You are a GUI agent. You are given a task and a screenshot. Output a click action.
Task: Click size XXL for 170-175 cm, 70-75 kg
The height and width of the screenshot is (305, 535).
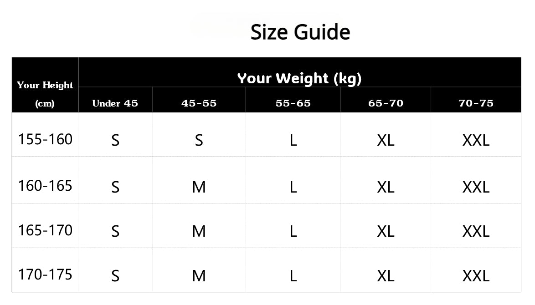click(x=476, y=275)
